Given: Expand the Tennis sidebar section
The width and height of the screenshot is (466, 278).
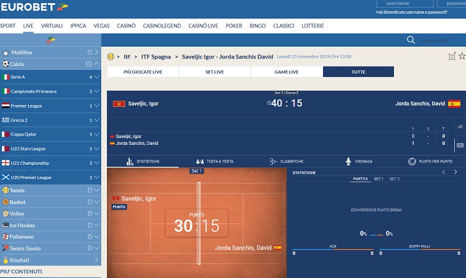Looking at the screenshot, I should coord(96,190).
